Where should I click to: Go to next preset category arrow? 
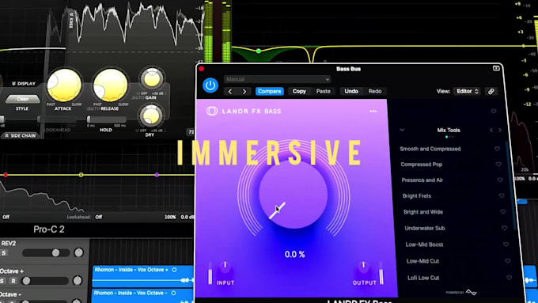tap(499, 130)
